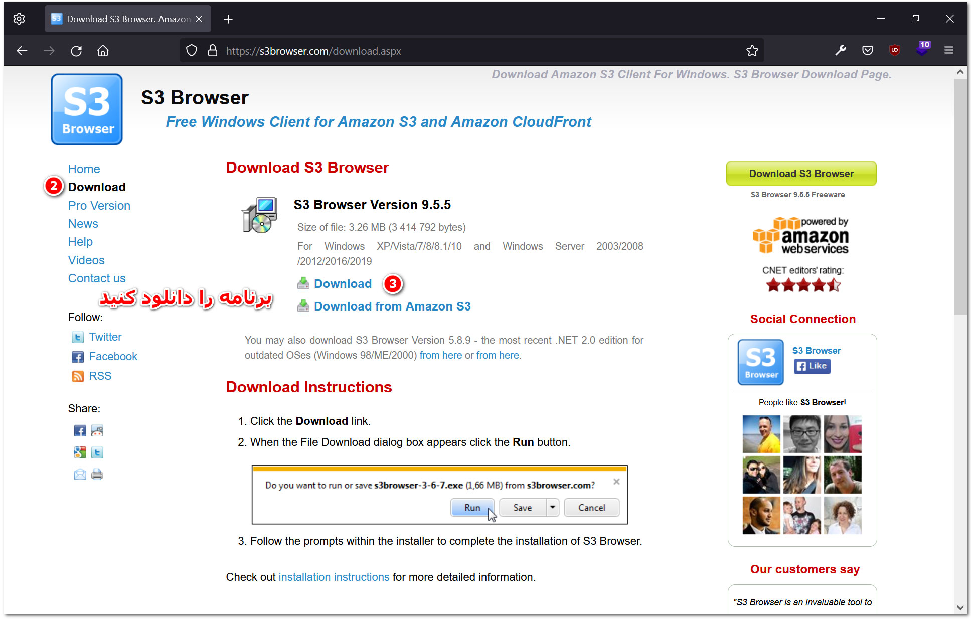Subscribe using the RSS feed icon
Viewport: 971px width, 619px height.
78,376
